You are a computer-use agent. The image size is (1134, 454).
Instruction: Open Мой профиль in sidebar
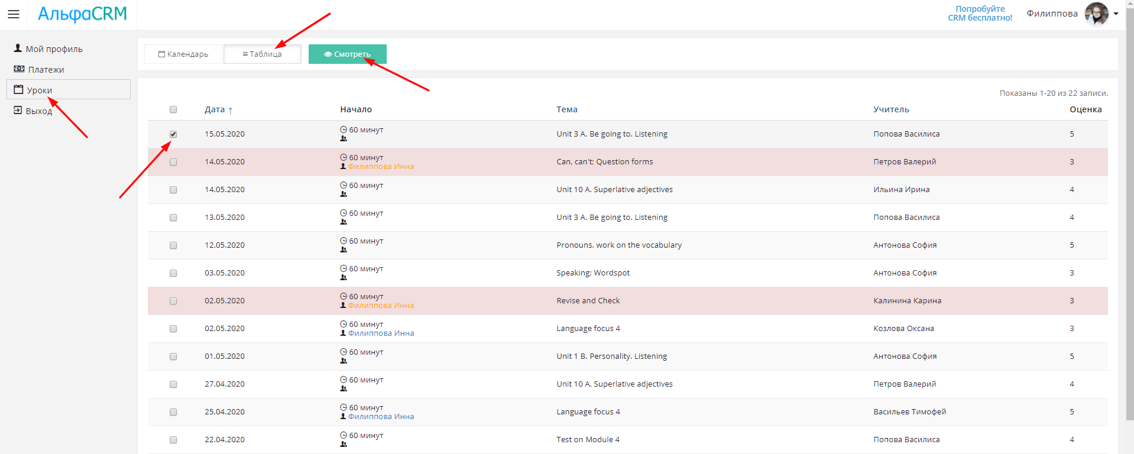[x=54, y=49]
